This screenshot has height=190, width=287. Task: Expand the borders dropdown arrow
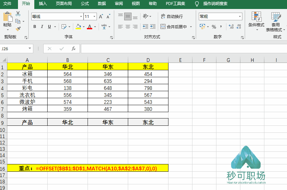(69, 27)
